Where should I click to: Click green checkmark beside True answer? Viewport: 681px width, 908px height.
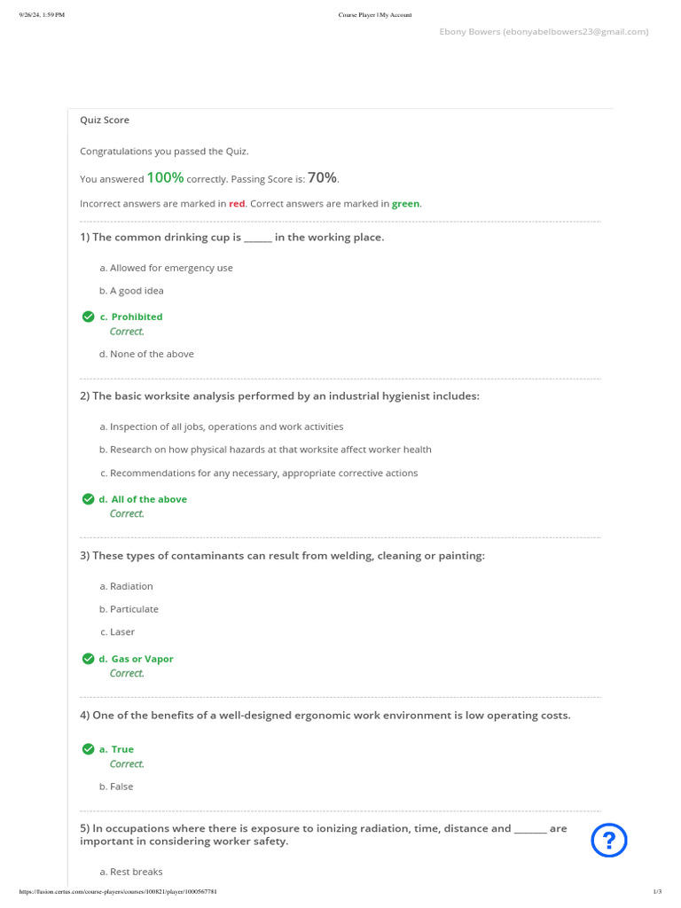(88, 749)
